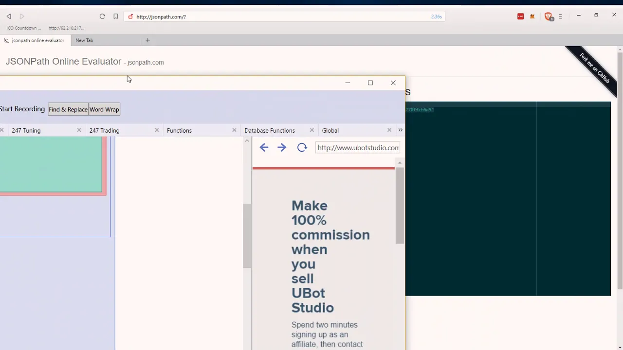
Task: Click the 'Spend two minutes signing up' paragraph
Action: point(327,334)
